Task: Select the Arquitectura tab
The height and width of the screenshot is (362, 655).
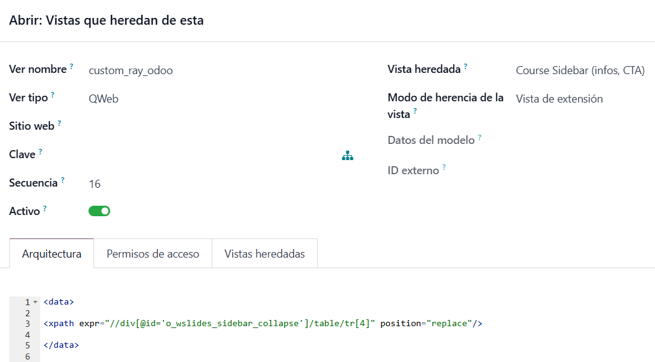Action: point(51,254)
